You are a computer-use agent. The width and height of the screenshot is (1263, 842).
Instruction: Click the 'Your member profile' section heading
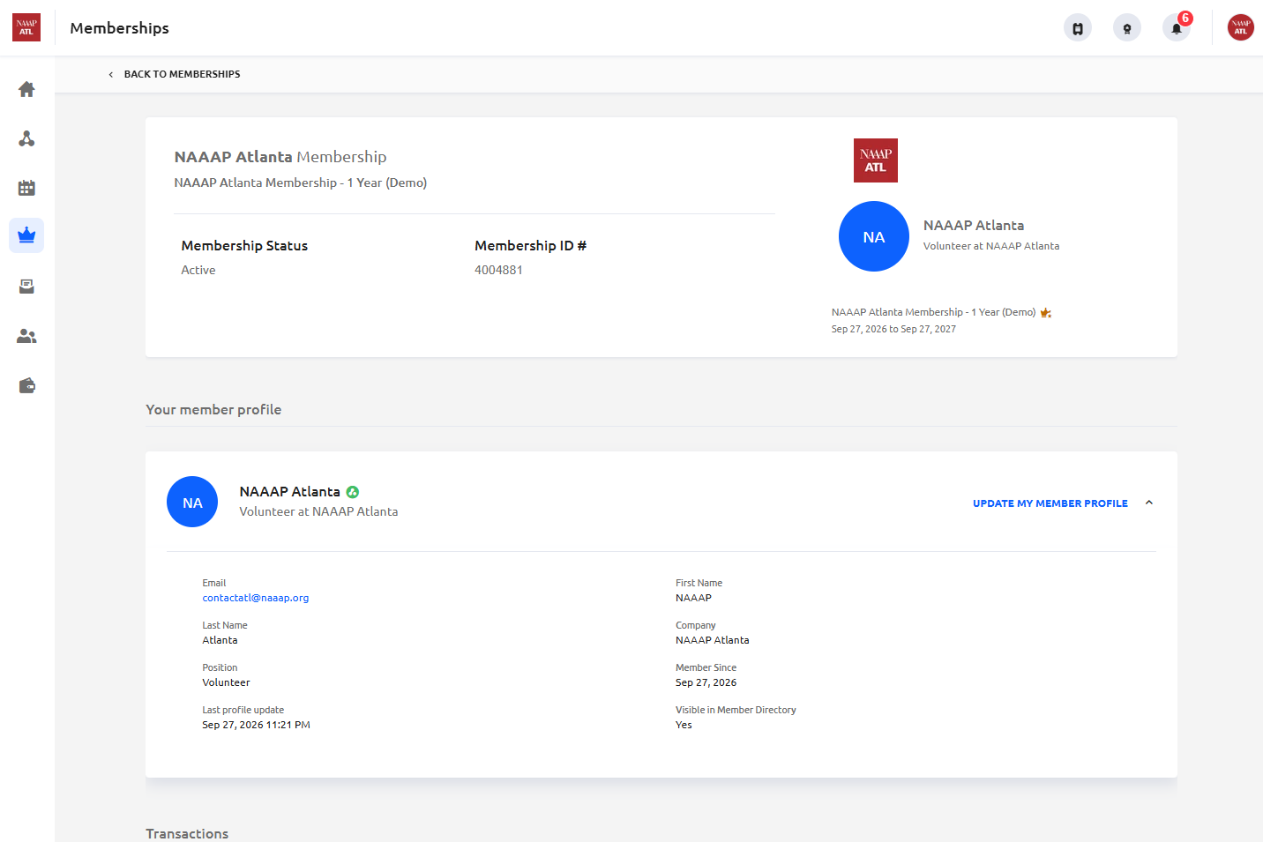pyautogui.click(x=213, y=409)
